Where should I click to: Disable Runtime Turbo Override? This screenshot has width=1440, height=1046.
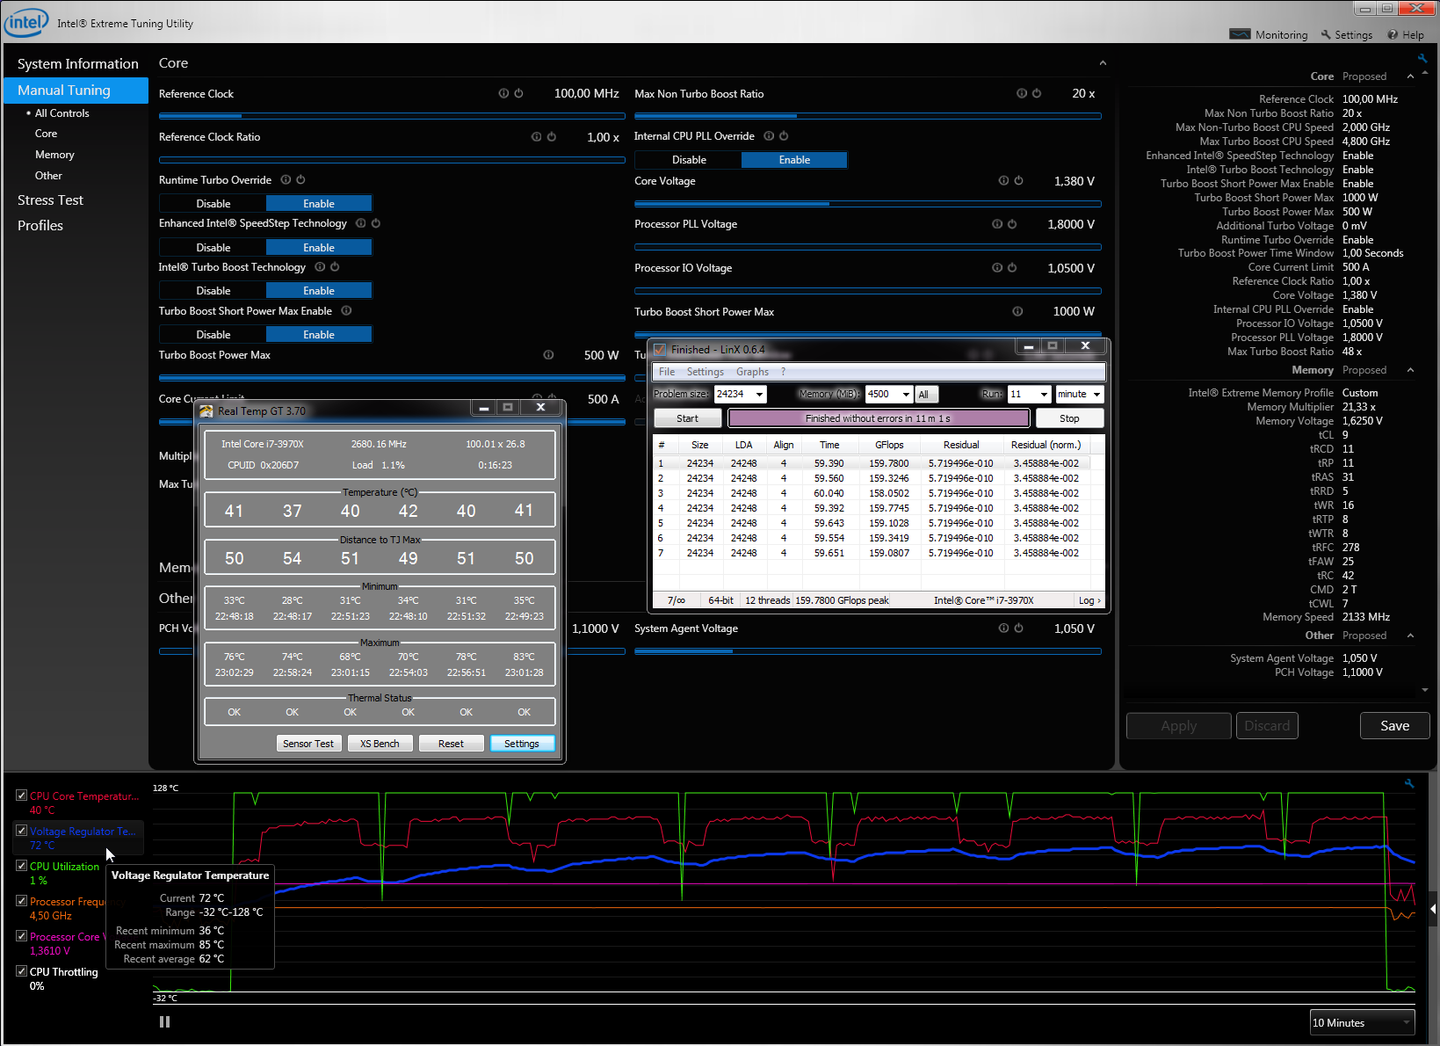coord(213,203)
